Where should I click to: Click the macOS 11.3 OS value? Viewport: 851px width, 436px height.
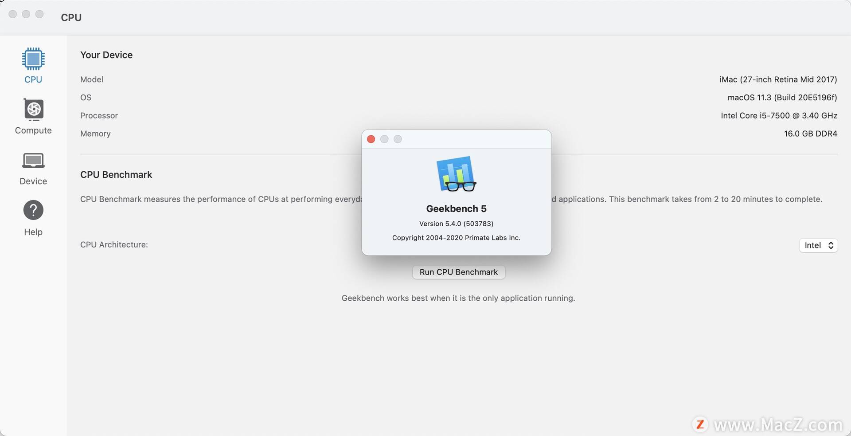pyautogui.click(x=782, y=98)
